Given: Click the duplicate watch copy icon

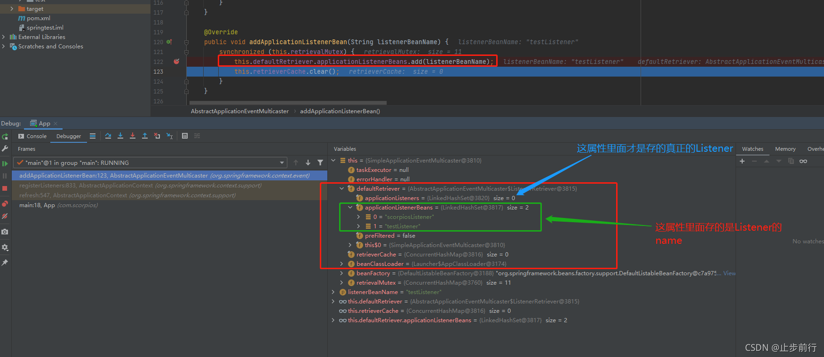Looking at the screenshot, I should pos(791,161).
